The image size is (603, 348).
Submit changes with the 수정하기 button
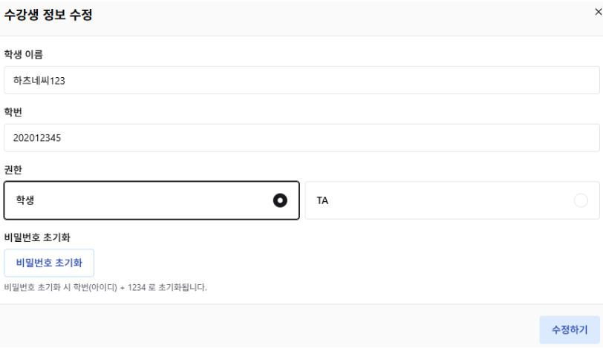[569, 329]
